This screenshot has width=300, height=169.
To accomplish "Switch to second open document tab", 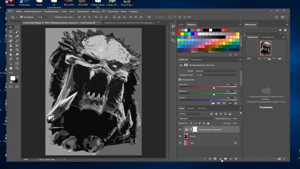I will [129, 23].
